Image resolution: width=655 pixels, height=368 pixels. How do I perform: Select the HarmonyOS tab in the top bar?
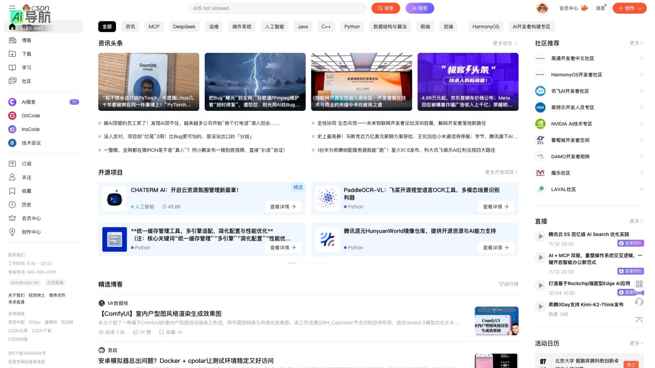coord(486,26)
